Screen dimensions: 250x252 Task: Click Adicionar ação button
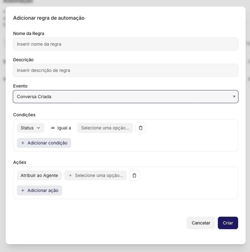(x=39, y=190)
